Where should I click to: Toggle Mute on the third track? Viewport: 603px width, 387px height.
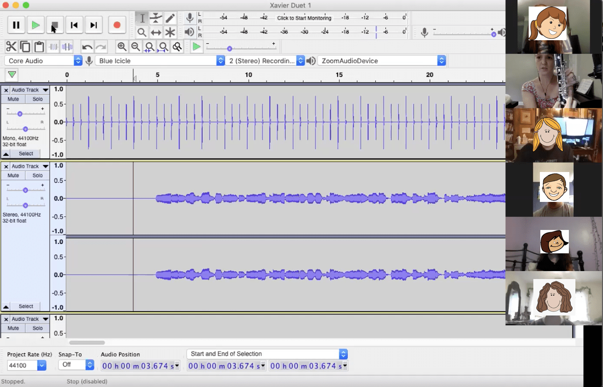tap(13, 328)
